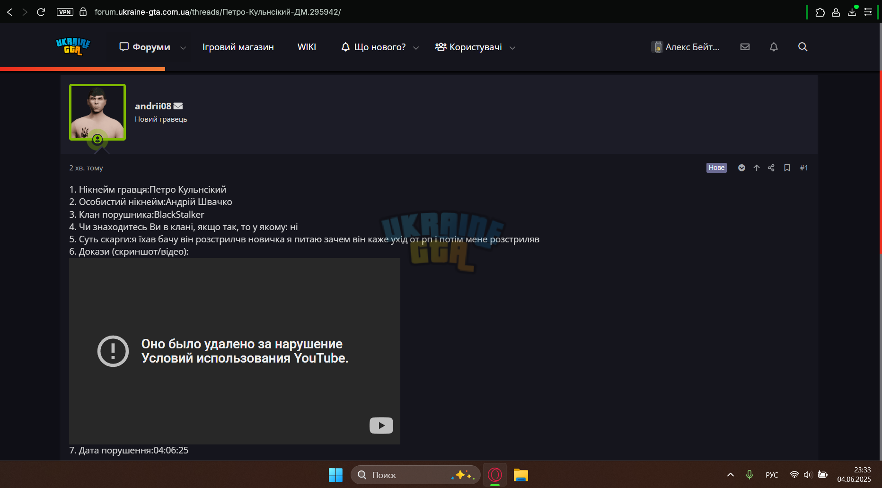The image size is (882, 488).
Task: Click the Нове label on post
Action: point(716,168)
